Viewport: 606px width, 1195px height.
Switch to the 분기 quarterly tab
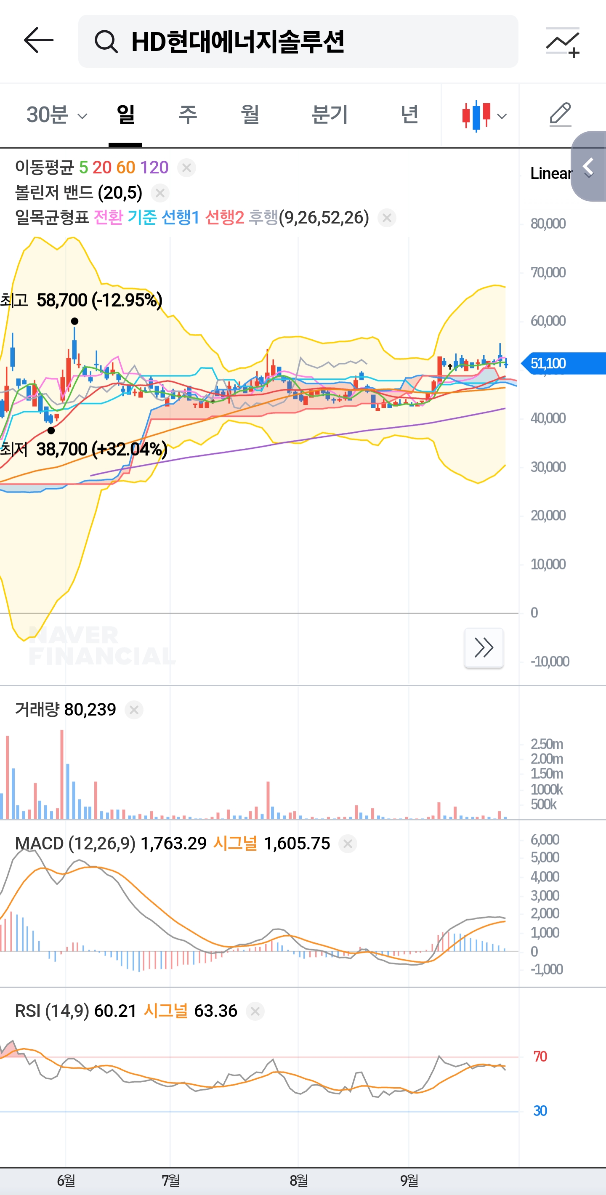[x=330, y=114]
